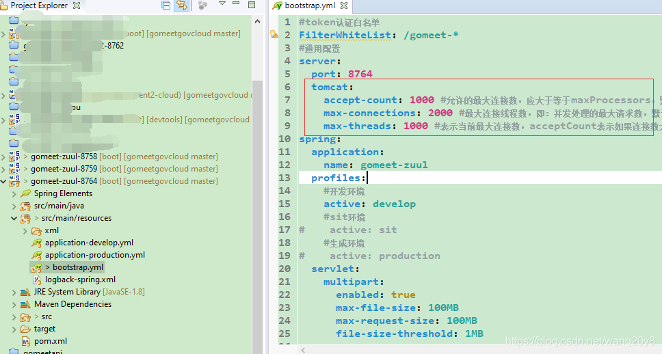Click enabled value true

(x=403, y=295)
